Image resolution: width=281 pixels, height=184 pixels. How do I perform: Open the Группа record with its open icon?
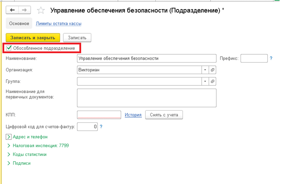(x=213, y=82)
